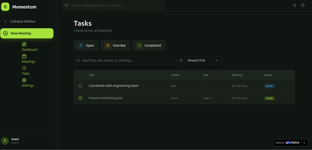This screenshot has width=312, height=150.
Task: Filter by Completed tasks
Action: [149, 46]
